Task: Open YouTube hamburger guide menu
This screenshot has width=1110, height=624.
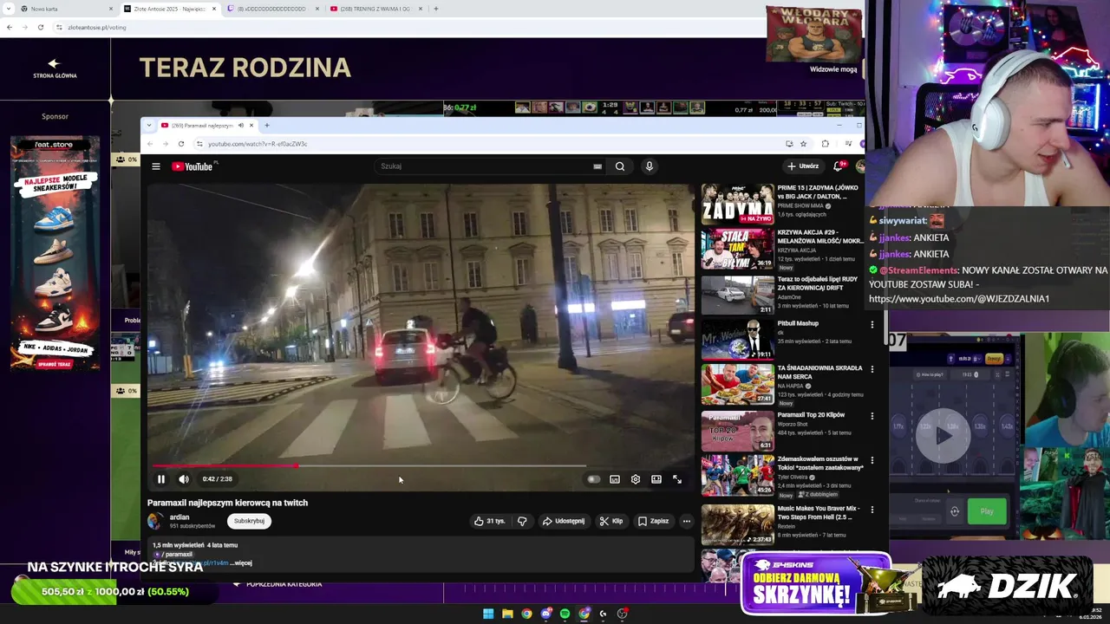Action: click(156, 166)
